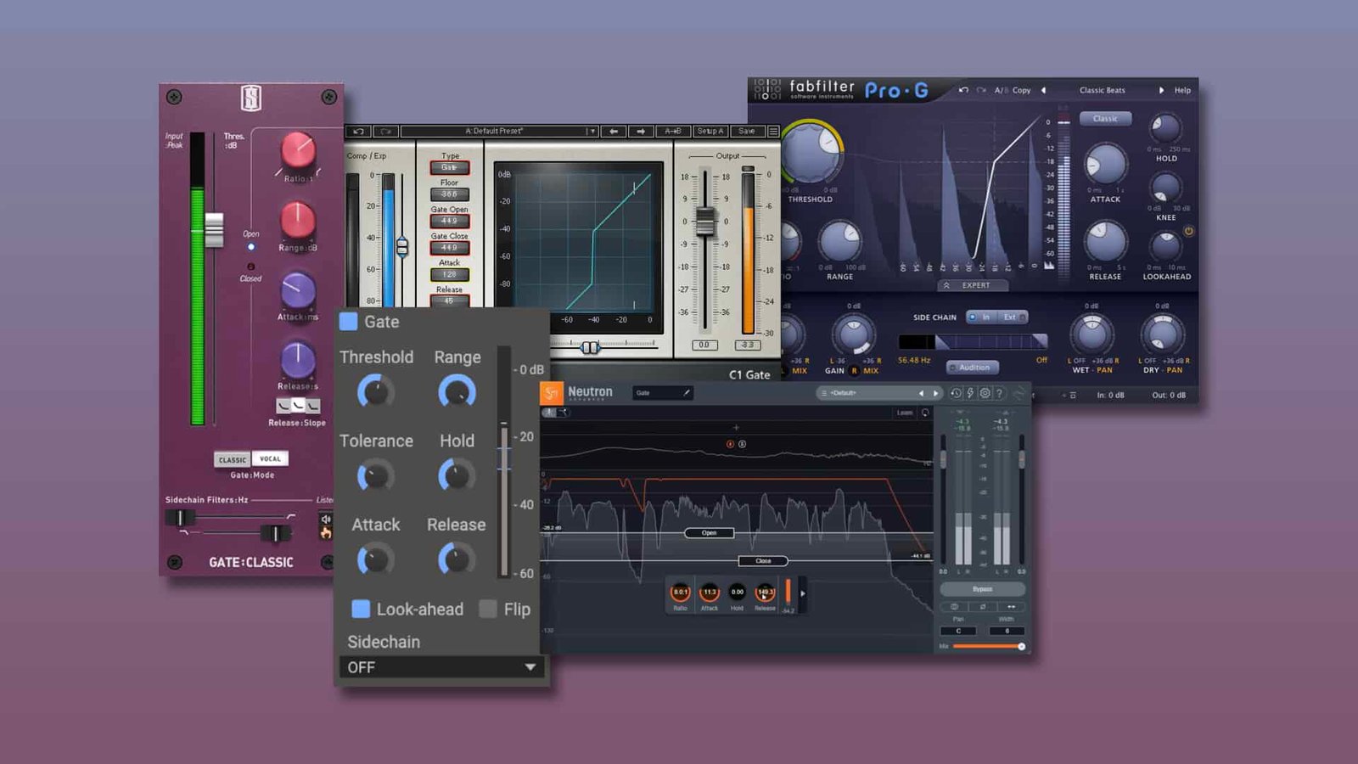Enable the Flip checkbox

tap(488, 609)
